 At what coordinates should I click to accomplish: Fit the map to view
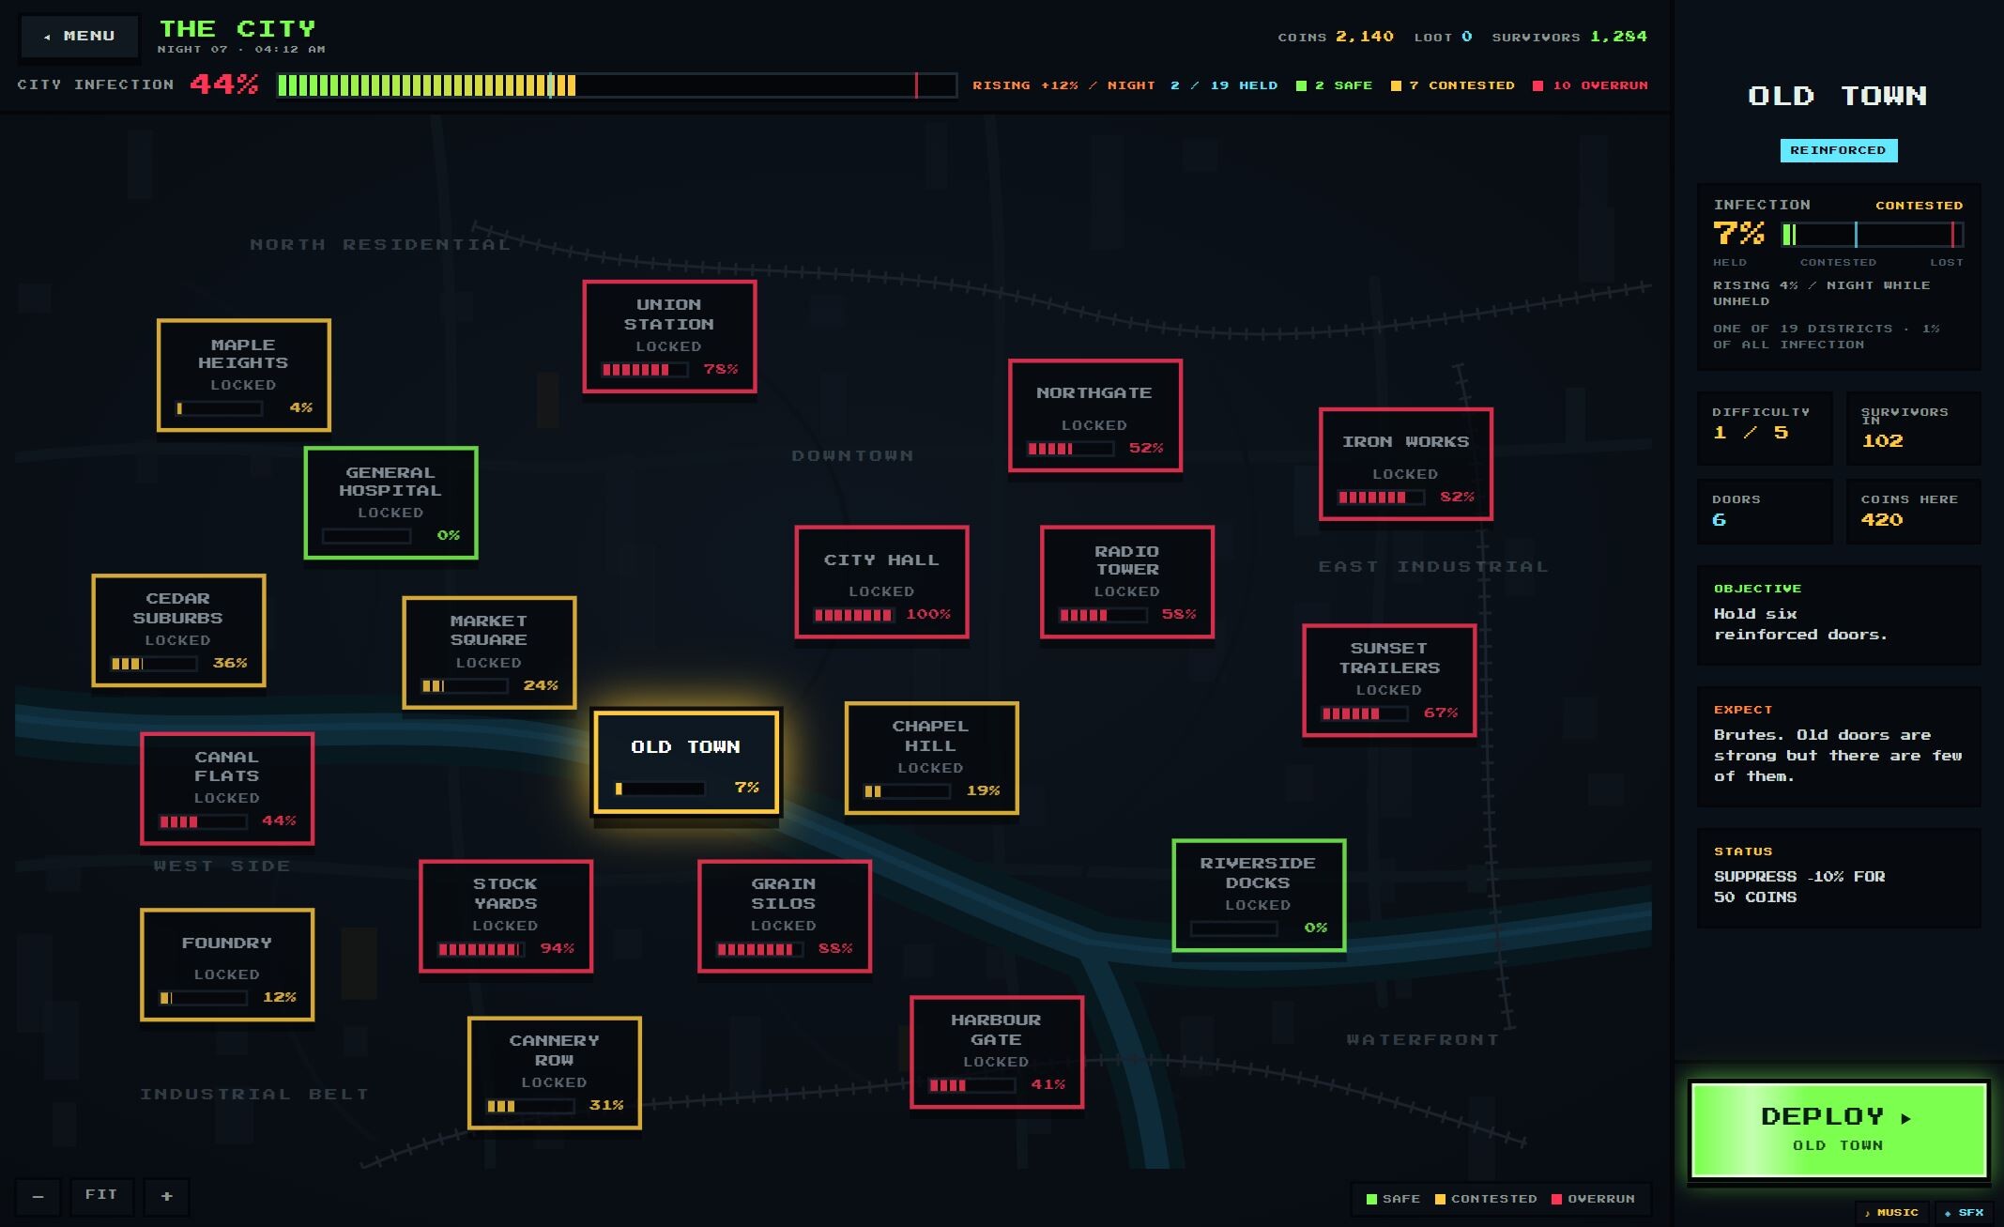(x=101, y=1196)
